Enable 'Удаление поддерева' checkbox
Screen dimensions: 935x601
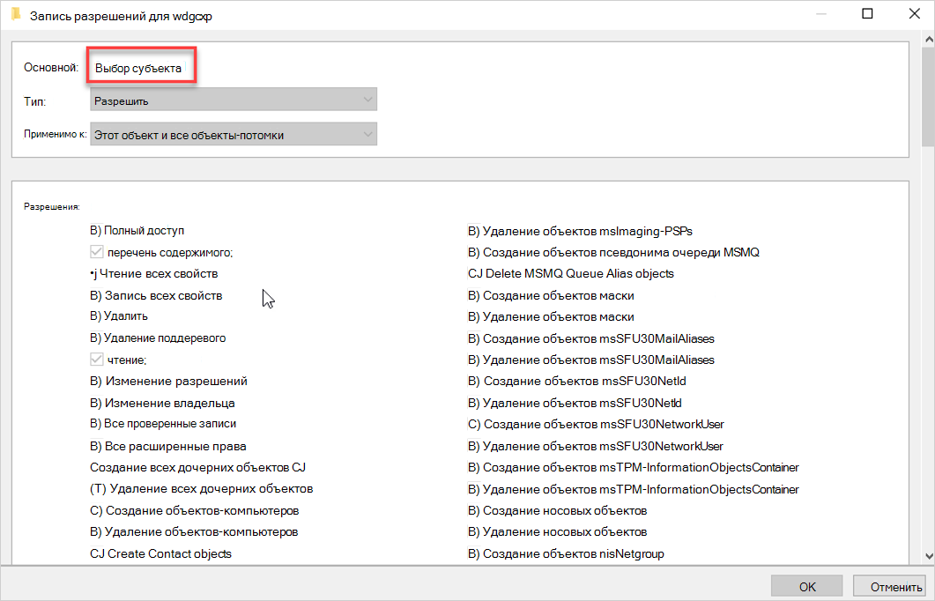point(96,338)
